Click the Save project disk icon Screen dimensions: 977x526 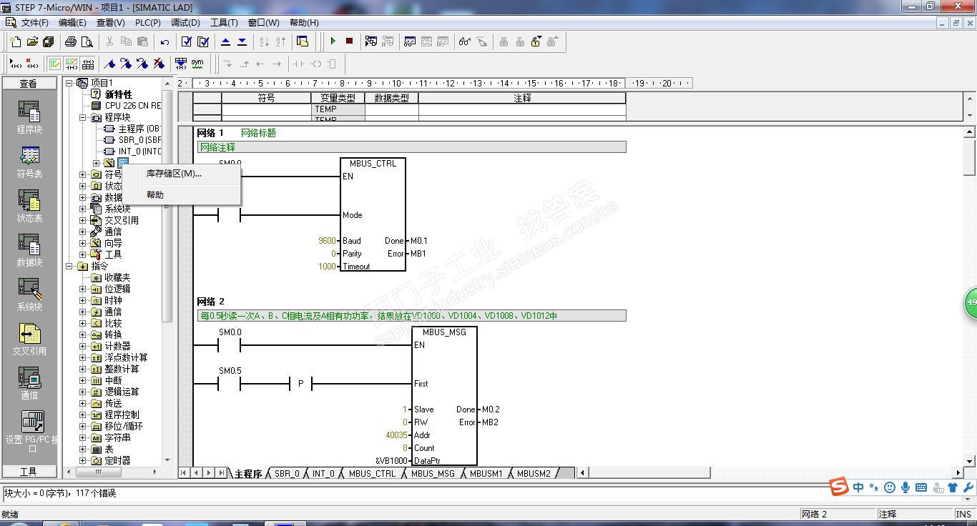pos(48,41)
